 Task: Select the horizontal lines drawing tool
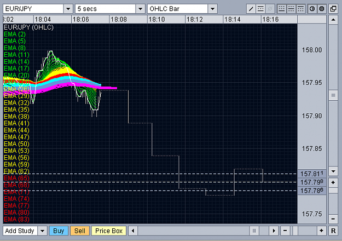[x=260, y=9]
